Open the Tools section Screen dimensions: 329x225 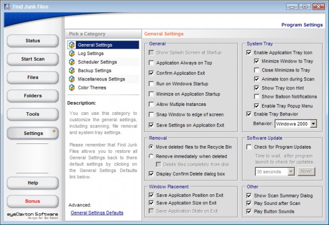33,114
